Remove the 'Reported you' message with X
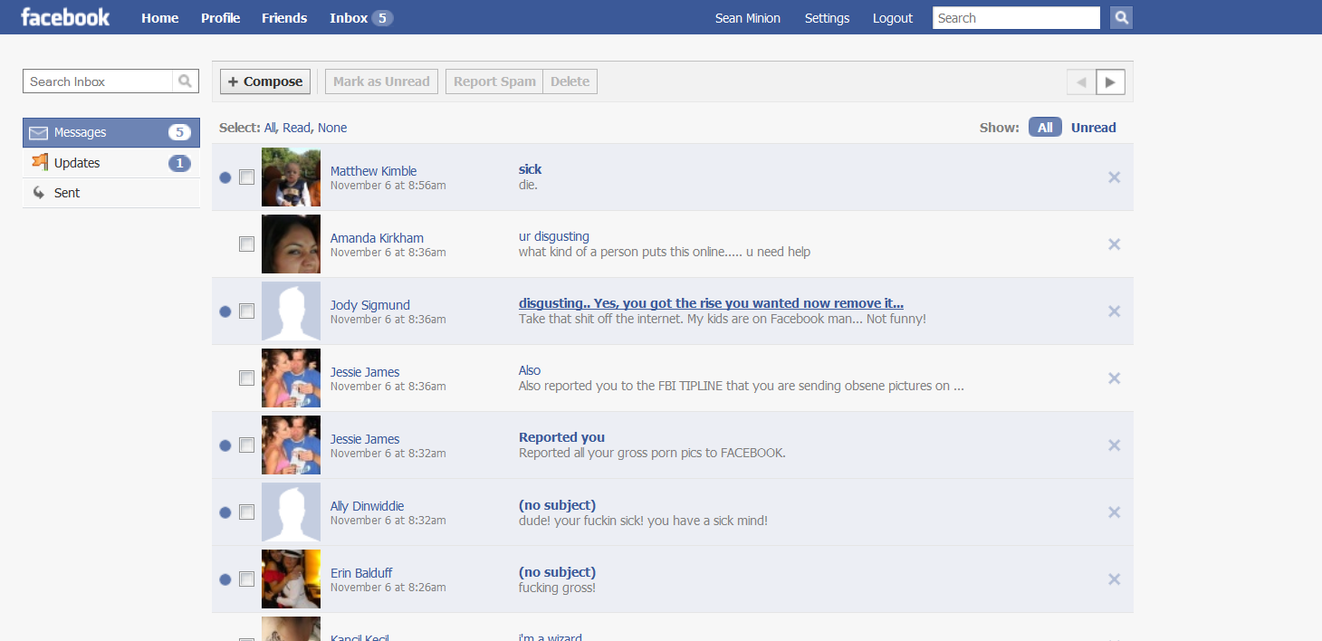 [1115, 445]
